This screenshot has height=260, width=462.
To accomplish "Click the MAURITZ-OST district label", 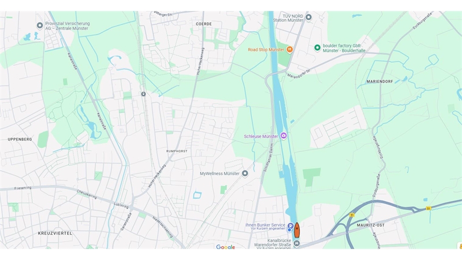I will (371, 225).
